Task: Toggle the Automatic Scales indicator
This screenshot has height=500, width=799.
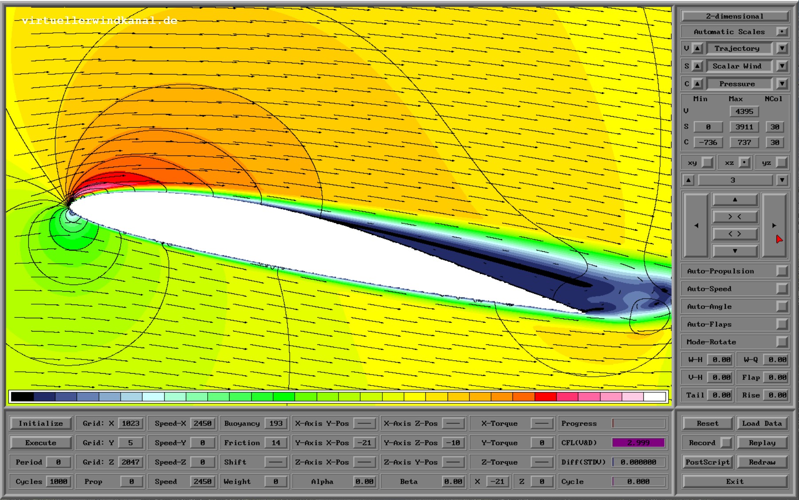Action: click(x=782, y=31)
